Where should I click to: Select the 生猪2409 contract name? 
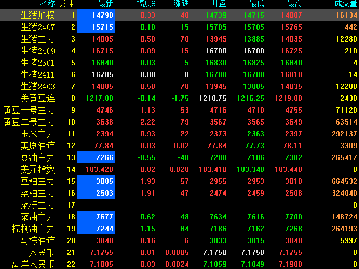38,51
